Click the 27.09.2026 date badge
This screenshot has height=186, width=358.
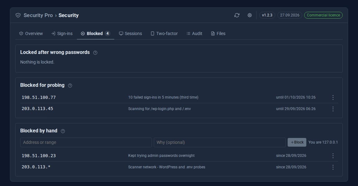coord(290,15)
